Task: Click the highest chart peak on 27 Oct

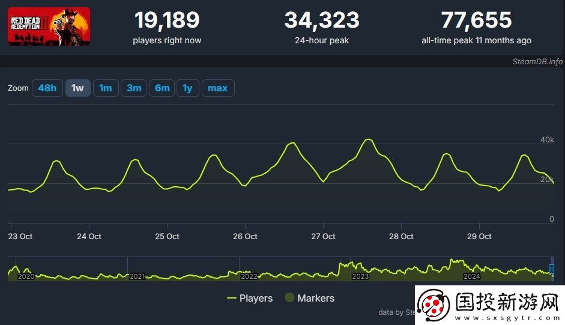Action: click(x=369, y=139)
